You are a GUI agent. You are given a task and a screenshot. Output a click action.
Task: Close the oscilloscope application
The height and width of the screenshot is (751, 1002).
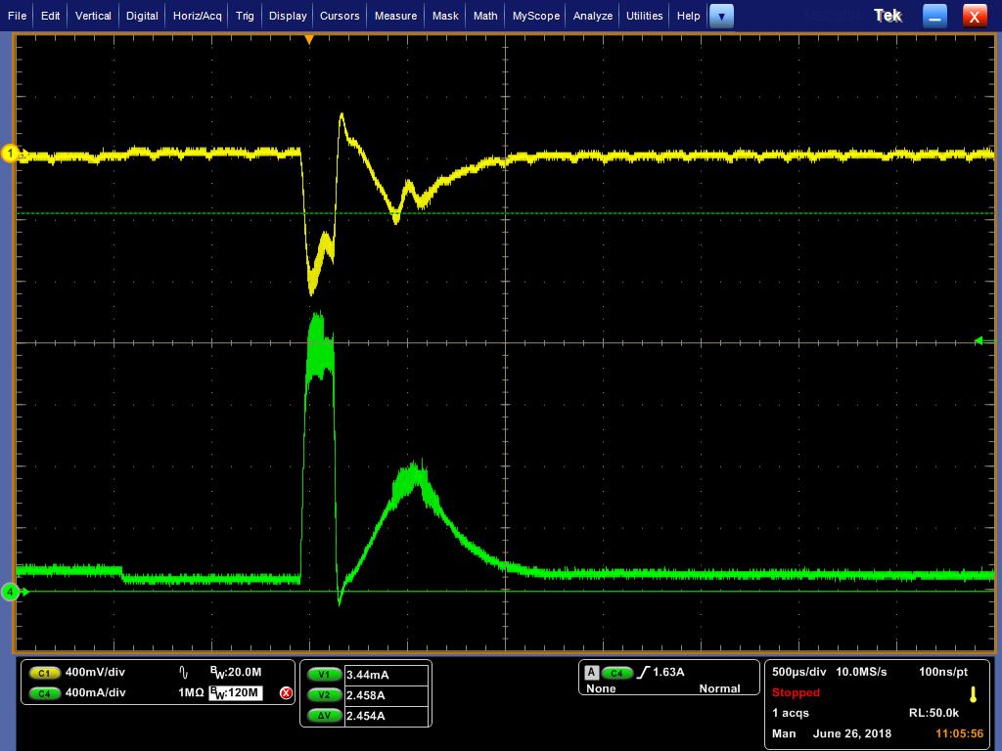[975, 17]
